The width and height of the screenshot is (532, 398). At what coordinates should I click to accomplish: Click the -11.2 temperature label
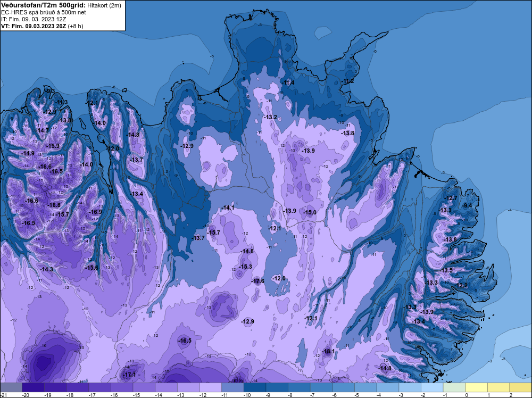[348, 81]
